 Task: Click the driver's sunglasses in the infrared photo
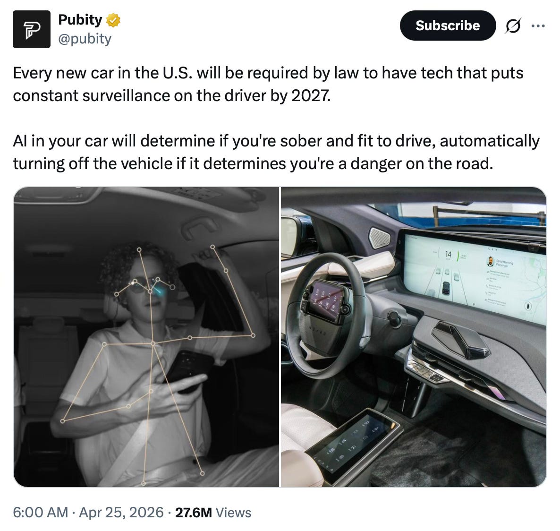click(148, 285)
